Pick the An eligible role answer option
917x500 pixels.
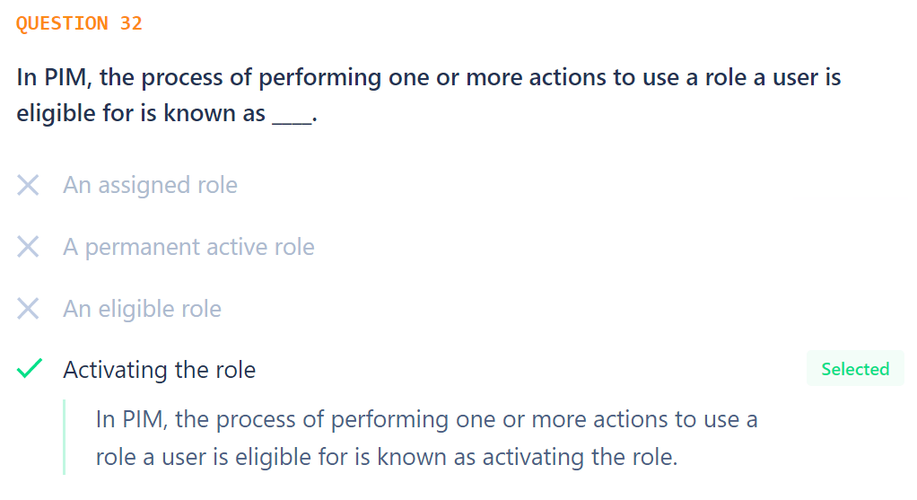pos(142,309)
